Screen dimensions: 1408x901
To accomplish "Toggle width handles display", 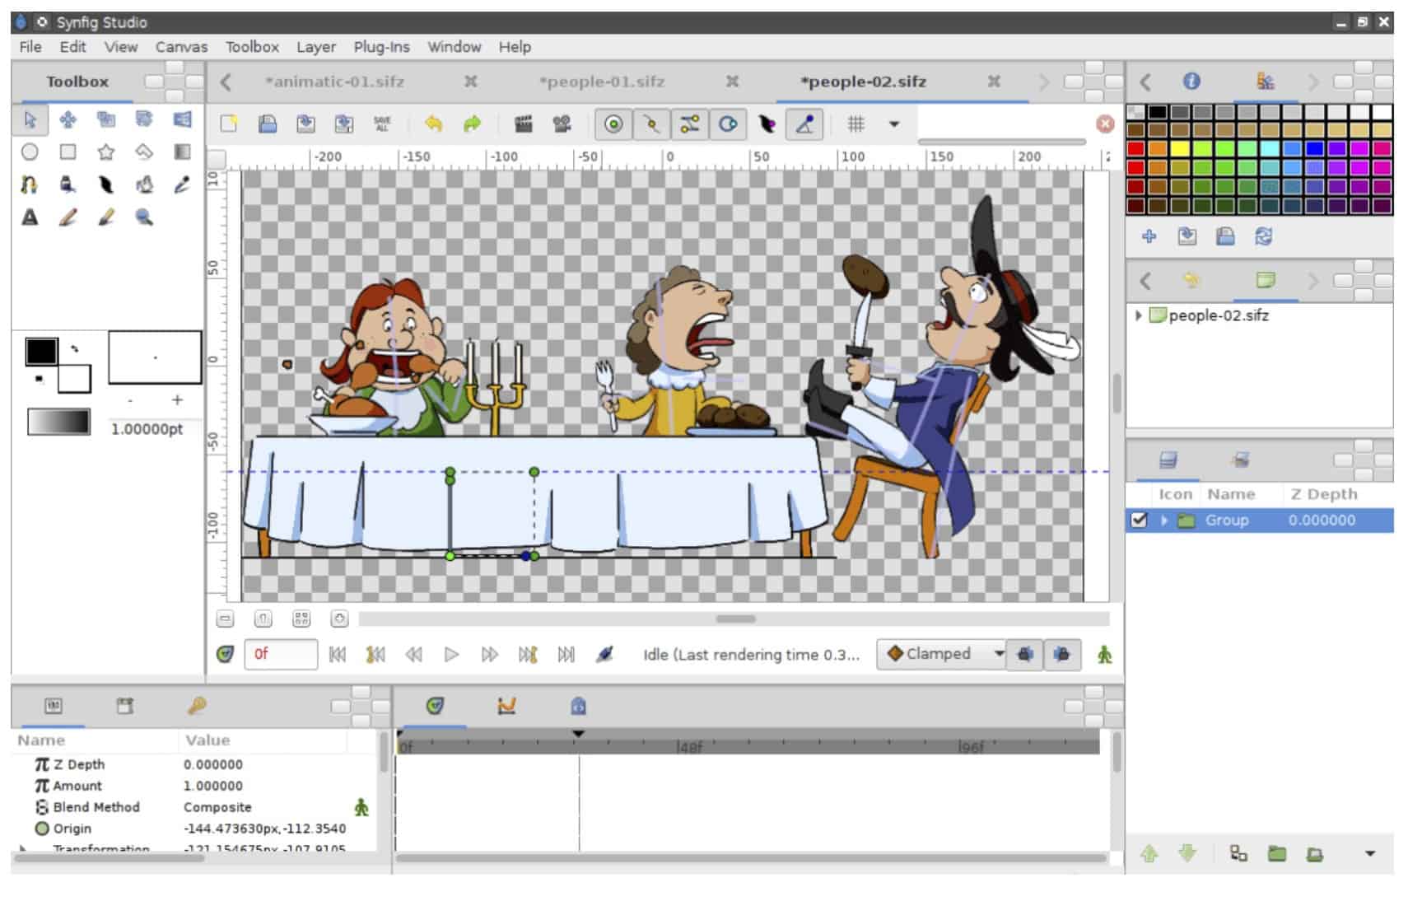I will click(x=767, y=124).
